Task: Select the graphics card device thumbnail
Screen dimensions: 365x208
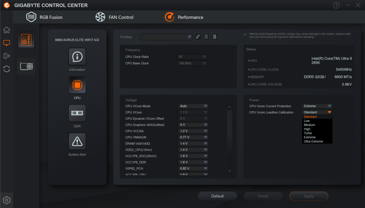Action: (x=26, y=66)
